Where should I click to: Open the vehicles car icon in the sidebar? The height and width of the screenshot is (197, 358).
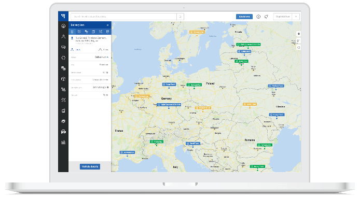tap(63, 132)
